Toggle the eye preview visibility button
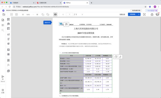 point(55,14)
